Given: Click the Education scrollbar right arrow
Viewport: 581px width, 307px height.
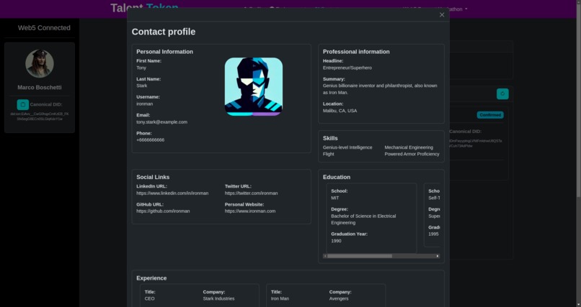Looking at the screenshot, I should [x=438, y=256].
